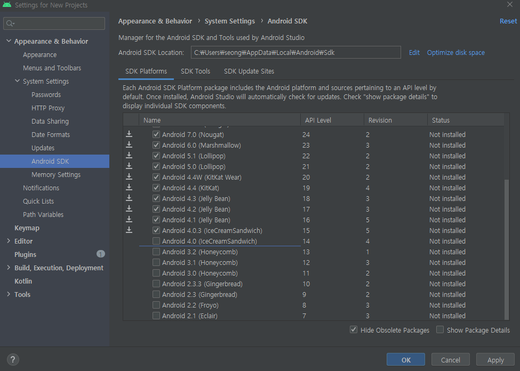Switch to SDK Update Sites tab
520x371 pixels.
(249, 71)
